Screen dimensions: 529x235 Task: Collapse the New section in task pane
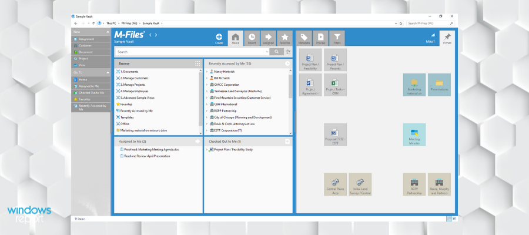[x=108, y=32]
